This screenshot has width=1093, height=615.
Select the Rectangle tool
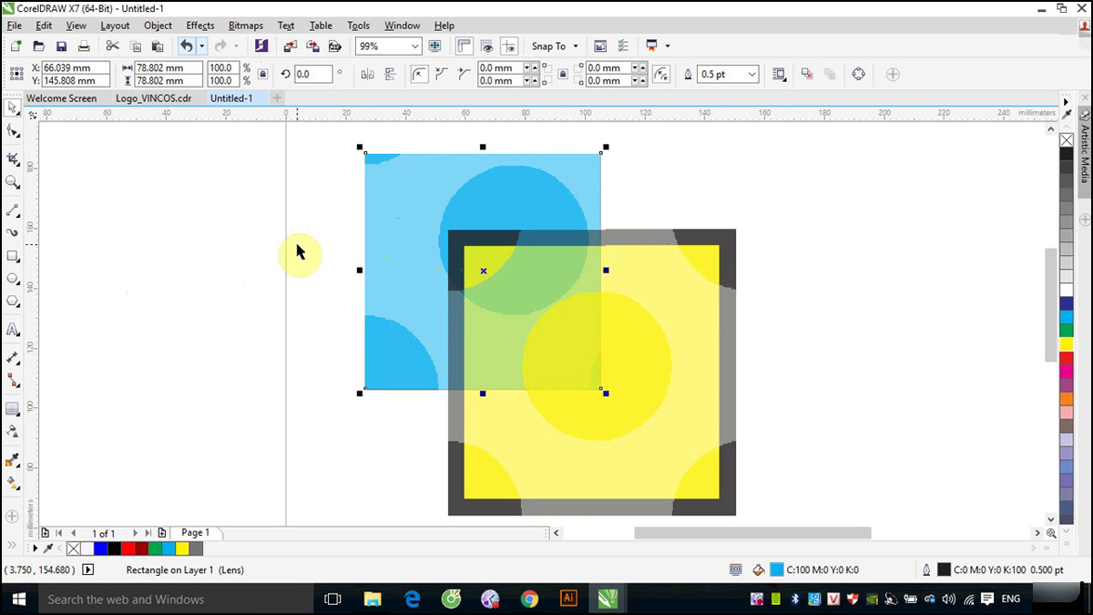click(x=13, y=256)
